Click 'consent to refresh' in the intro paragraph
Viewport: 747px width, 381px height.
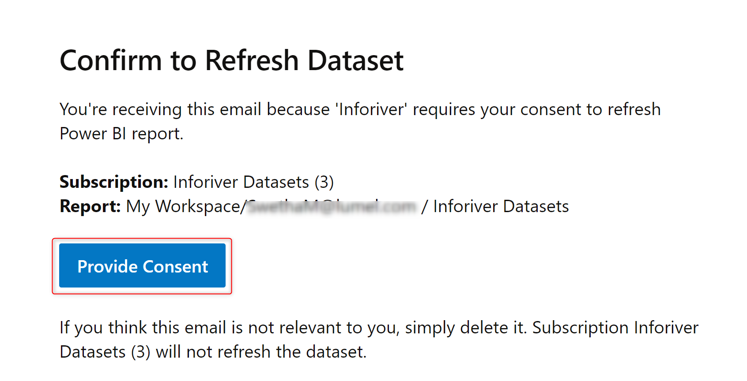tap(590, 109)
